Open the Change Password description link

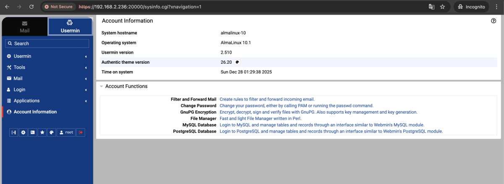click(296, 106)
